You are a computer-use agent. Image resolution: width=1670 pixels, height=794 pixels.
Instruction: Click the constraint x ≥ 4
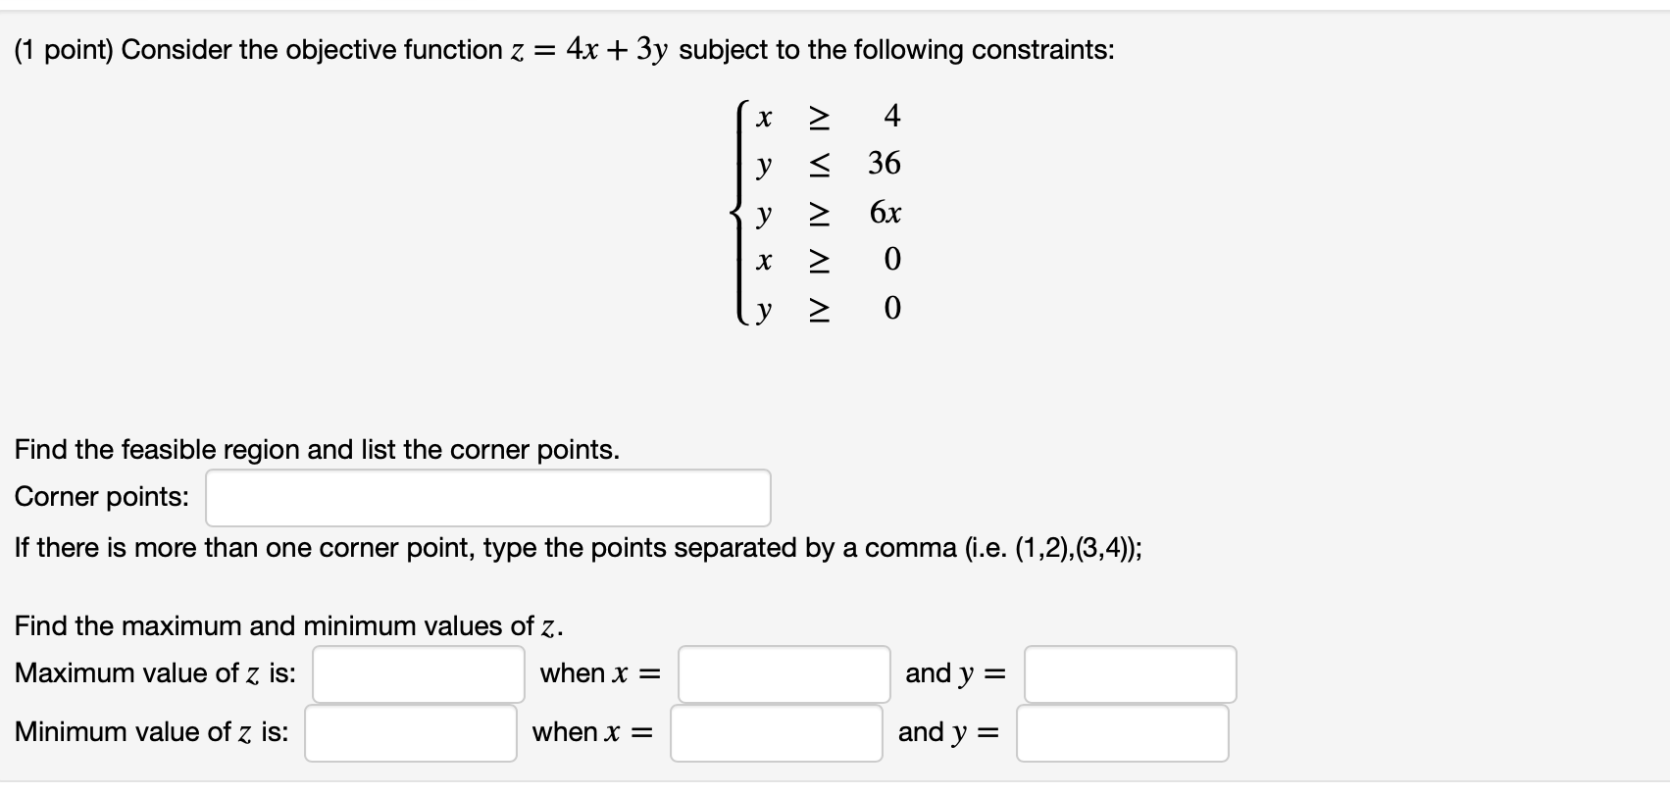point(827,117)
